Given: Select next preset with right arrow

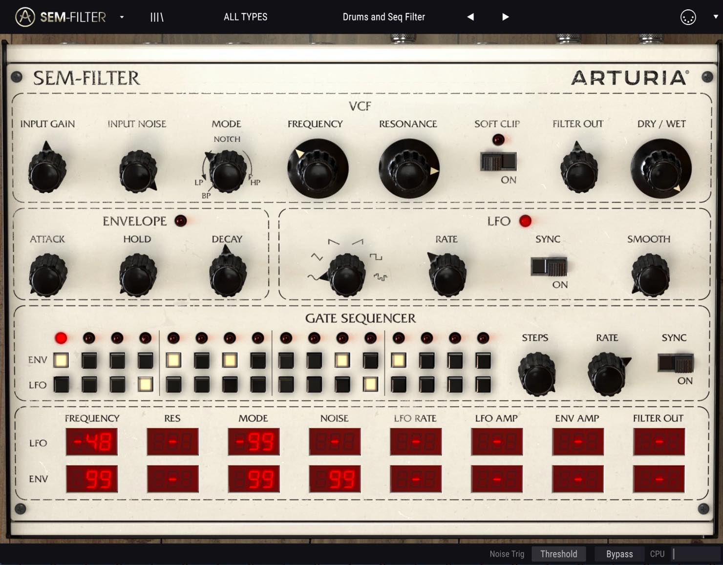Looking at the screenshot, I should click(x=506, y=17).
